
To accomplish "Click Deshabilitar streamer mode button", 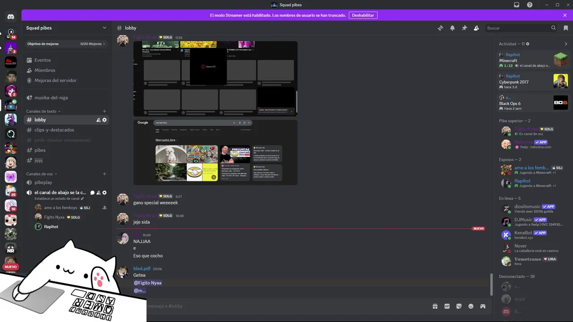I will pyautogui.click(x=363, y=15).
